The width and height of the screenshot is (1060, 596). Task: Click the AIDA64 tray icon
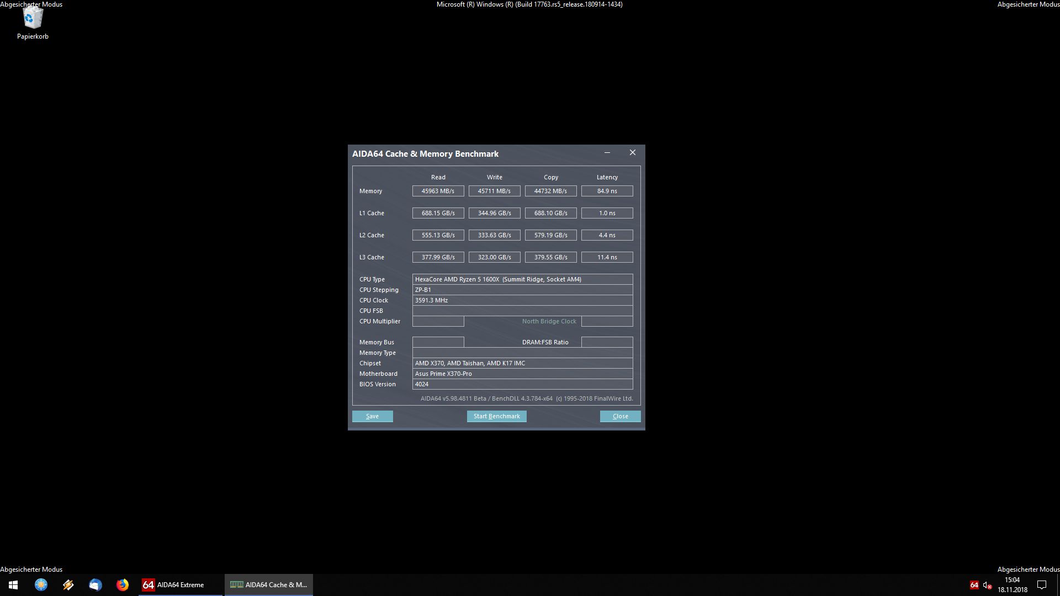point(974,585)
